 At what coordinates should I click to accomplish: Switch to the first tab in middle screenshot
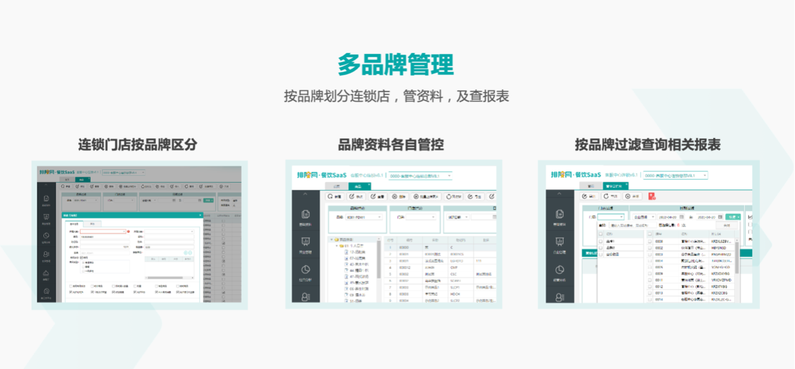336,186
